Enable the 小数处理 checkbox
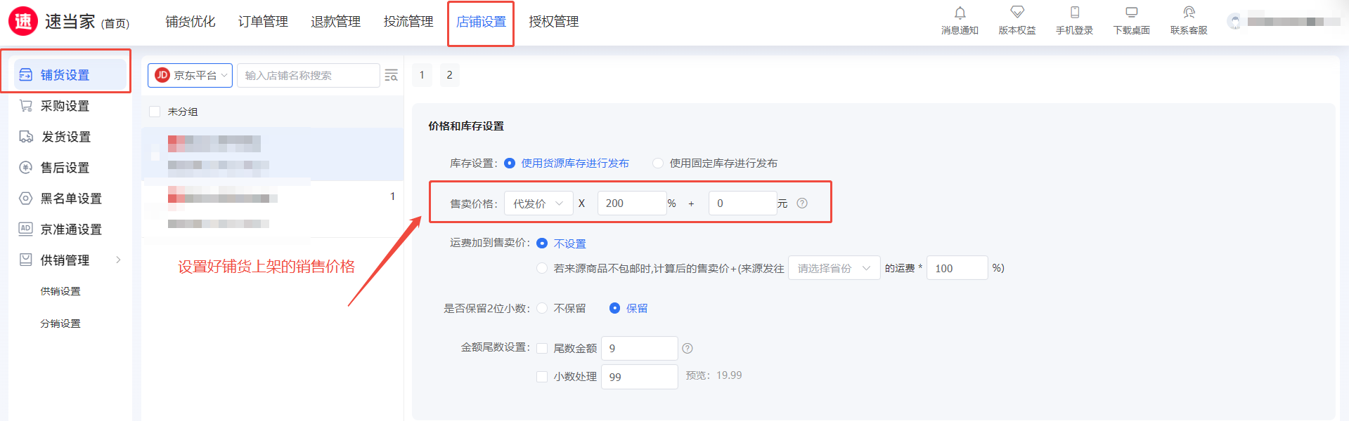Screen dimensions: 1349x421 pos(542,377)
